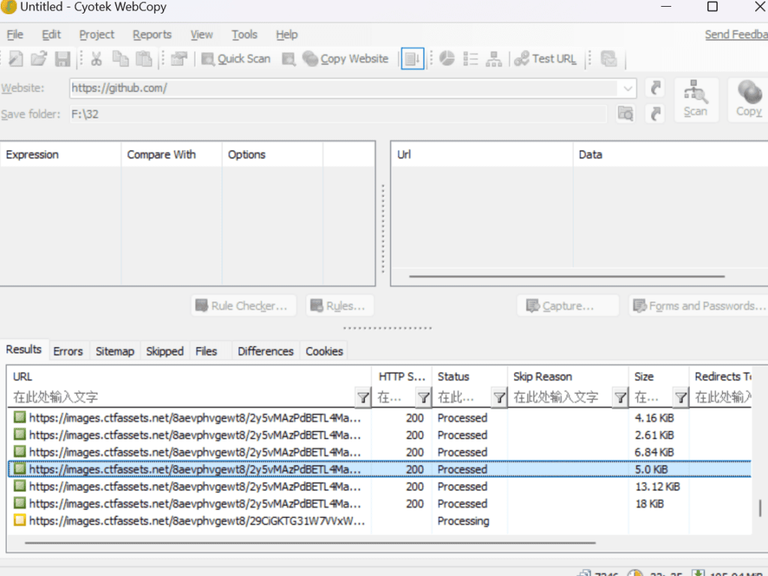Switch to the Errors tab
768x576 pixels.
[x=68, y=351]
